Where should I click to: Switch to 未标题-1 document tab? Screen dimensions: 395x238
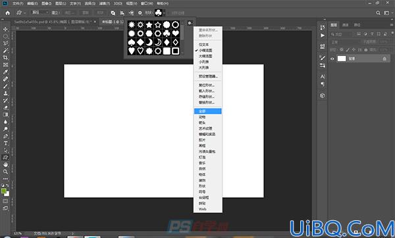point(113,22)
